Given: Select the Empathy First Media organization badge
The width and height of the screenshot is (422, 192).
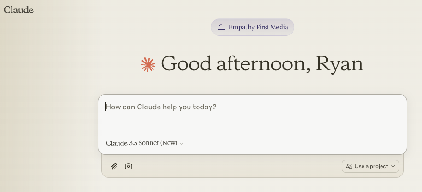Looking at the screenshot, I should click(x=252, y=27).
